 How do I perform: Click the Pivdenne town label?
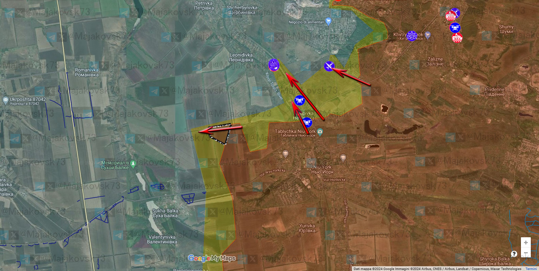click(x=494, y=92)
